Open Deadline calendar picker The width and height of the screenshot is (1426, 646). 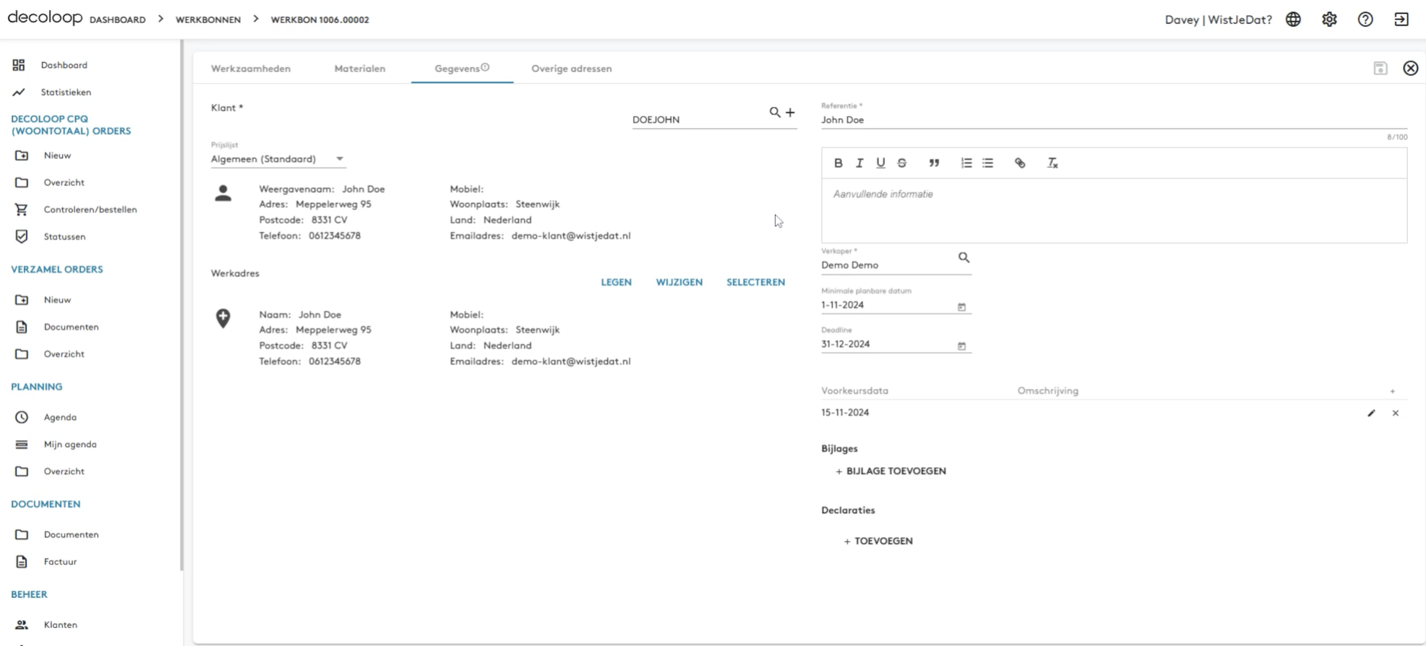pos(961,346)
